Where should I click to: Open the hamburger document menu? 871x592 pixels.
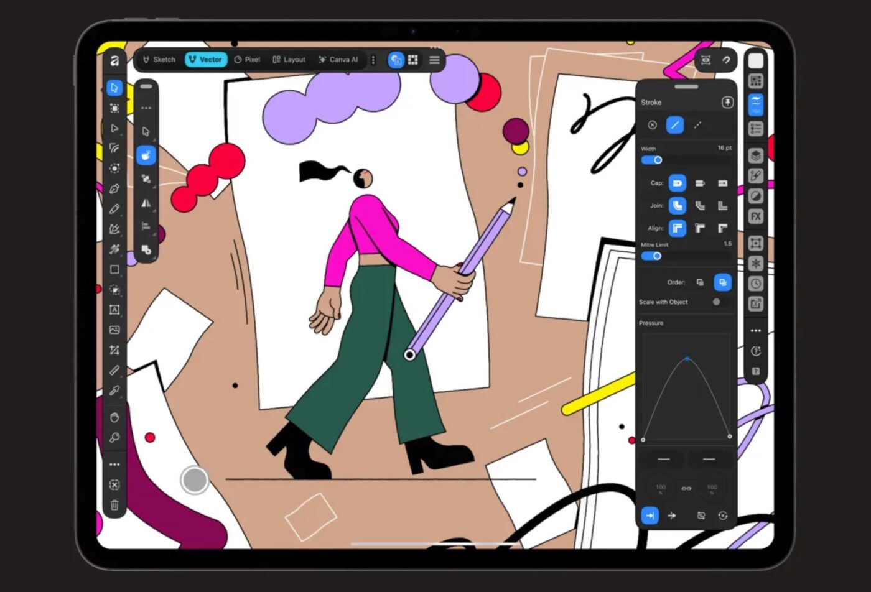(x=434, y=60)
